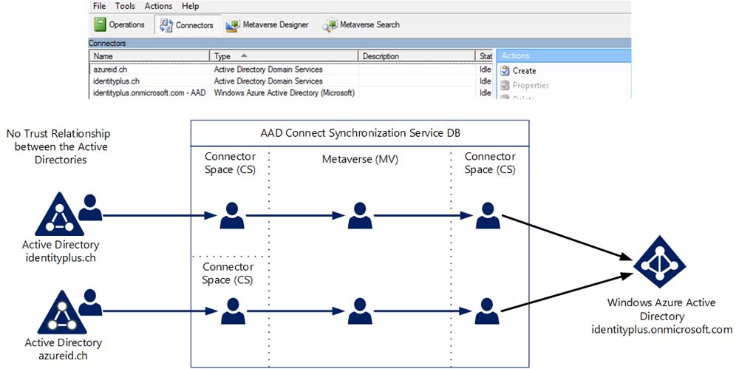Click the Metaverse (MV) label
This screenshot has width=739, height=369.
(x=360, y=160)
